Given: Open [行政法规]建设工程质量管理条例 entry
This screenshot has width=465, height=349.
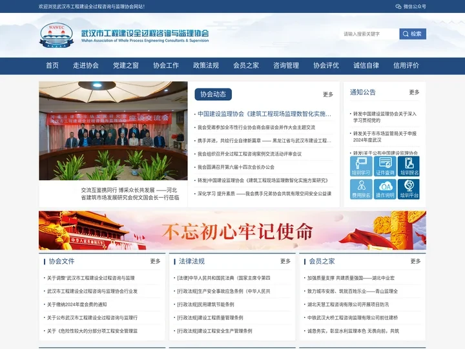Looking at the screenshot, I should coord(210,318).
